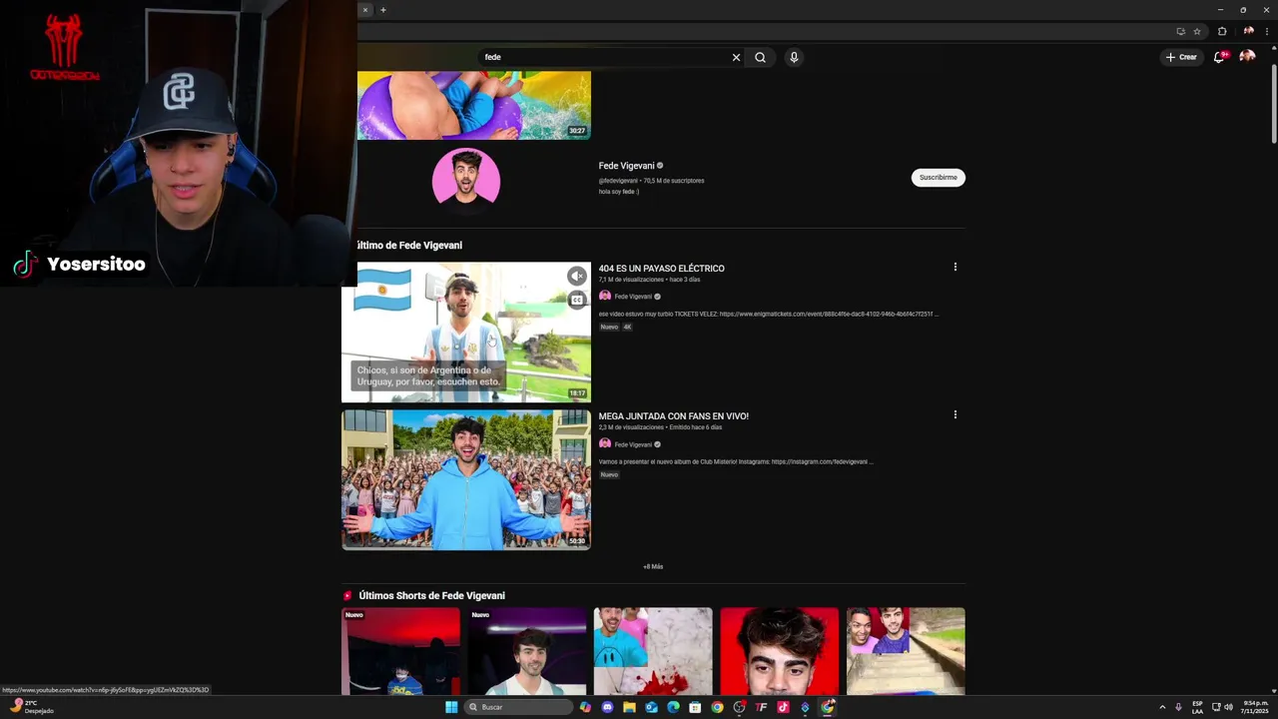Open the Chrome extensions puzzle icon
Screen dimensions: 1278x719
coord(1222,31)
